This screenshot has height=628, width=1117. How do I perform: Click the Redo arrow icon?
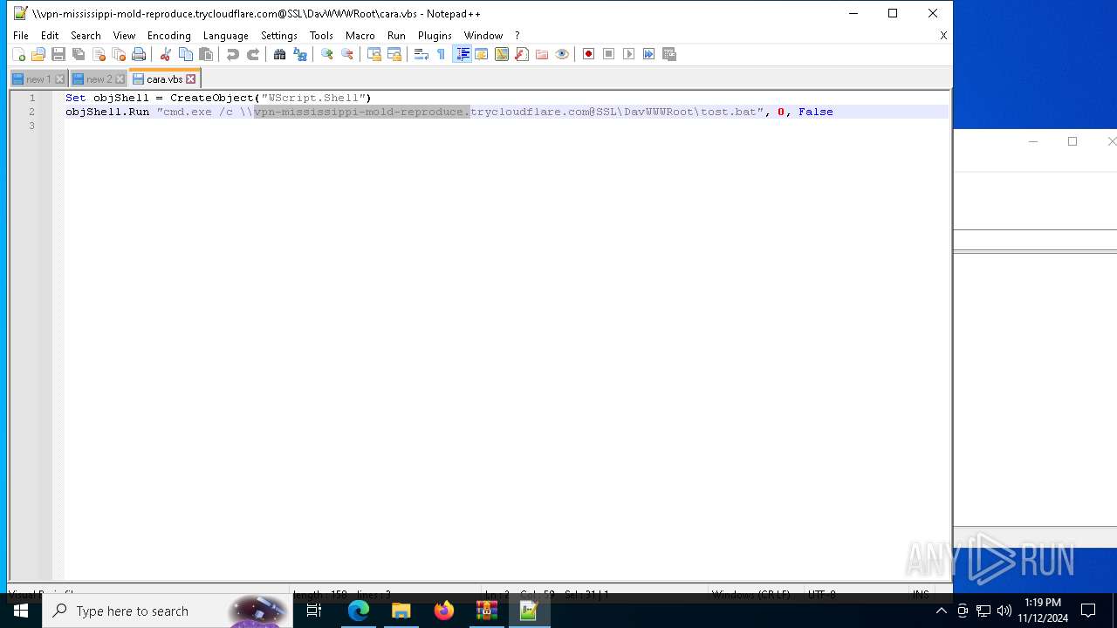click(x=253, y=54)
